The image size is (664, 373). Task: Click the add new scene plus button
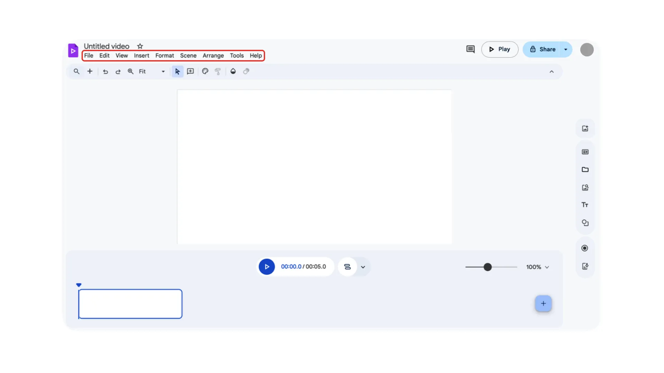coord(543,303)
